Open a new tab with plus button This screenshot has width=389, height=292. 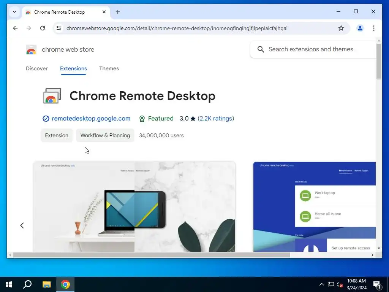(x=118, y=12)
